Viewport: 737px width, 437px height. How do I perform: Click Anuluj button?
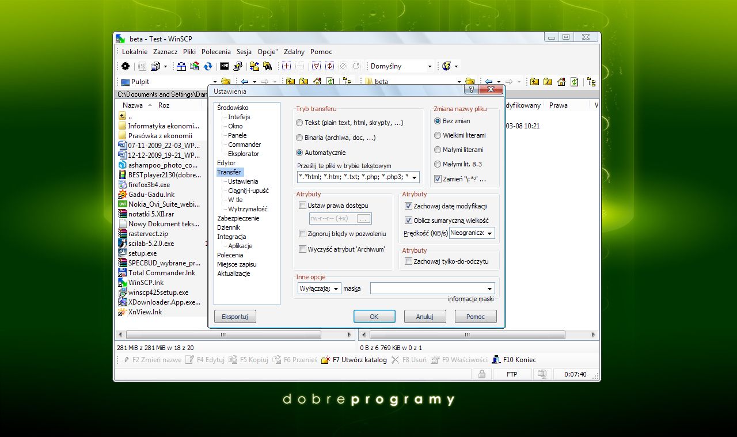(425, 317)
